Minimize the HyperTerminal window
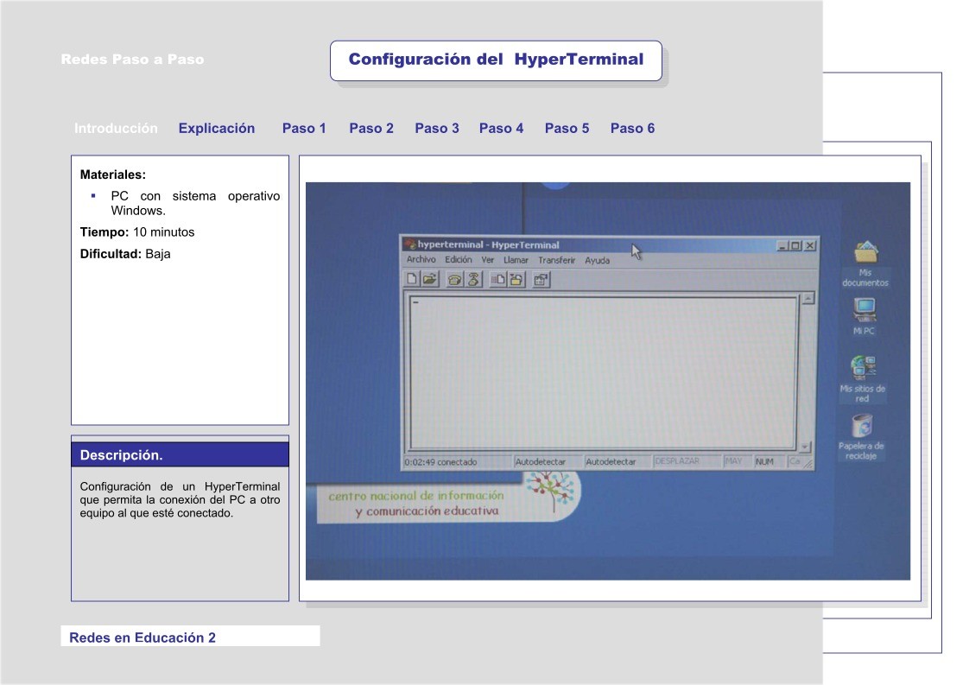The width and height of the screenshot is (969, 685). (x=782, y=245)
